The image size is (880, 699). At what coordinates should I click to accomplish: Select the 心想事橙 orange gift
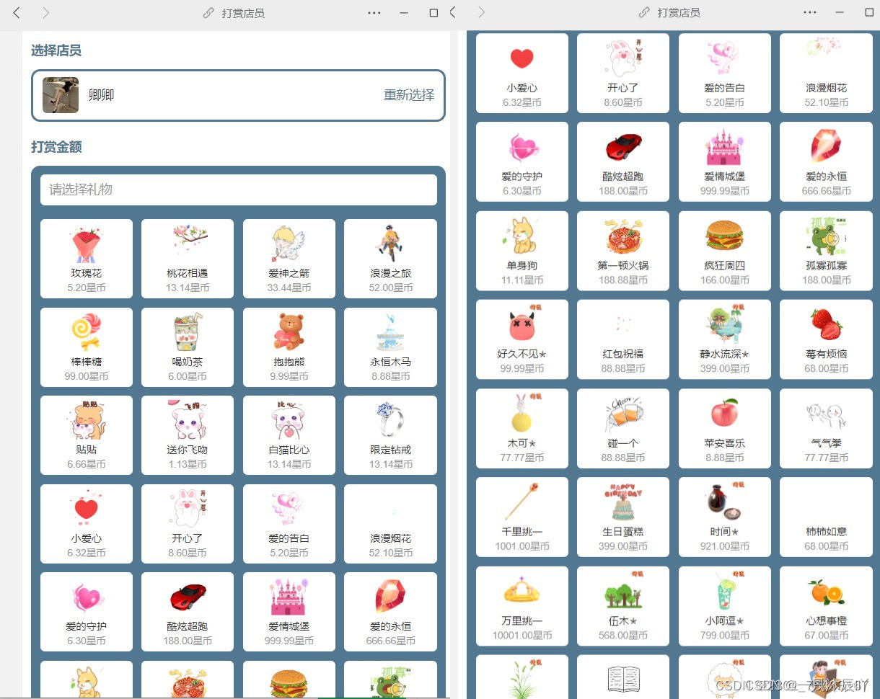(826, 606)
